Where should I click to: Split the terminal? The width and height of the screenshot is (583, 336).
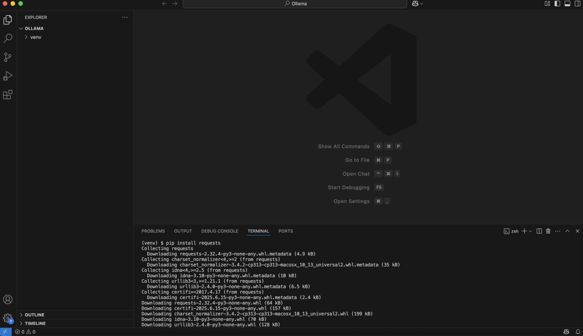[539, 231]
